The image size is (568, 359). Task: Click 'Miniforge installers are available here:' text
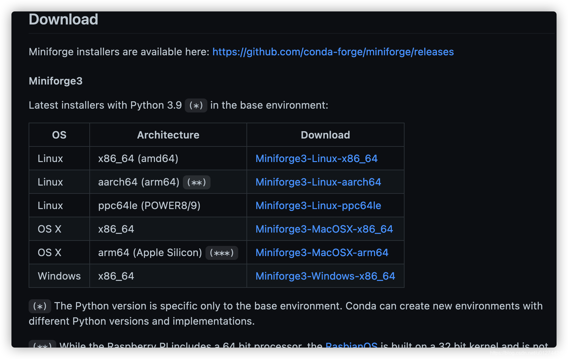tap(119, 52)
